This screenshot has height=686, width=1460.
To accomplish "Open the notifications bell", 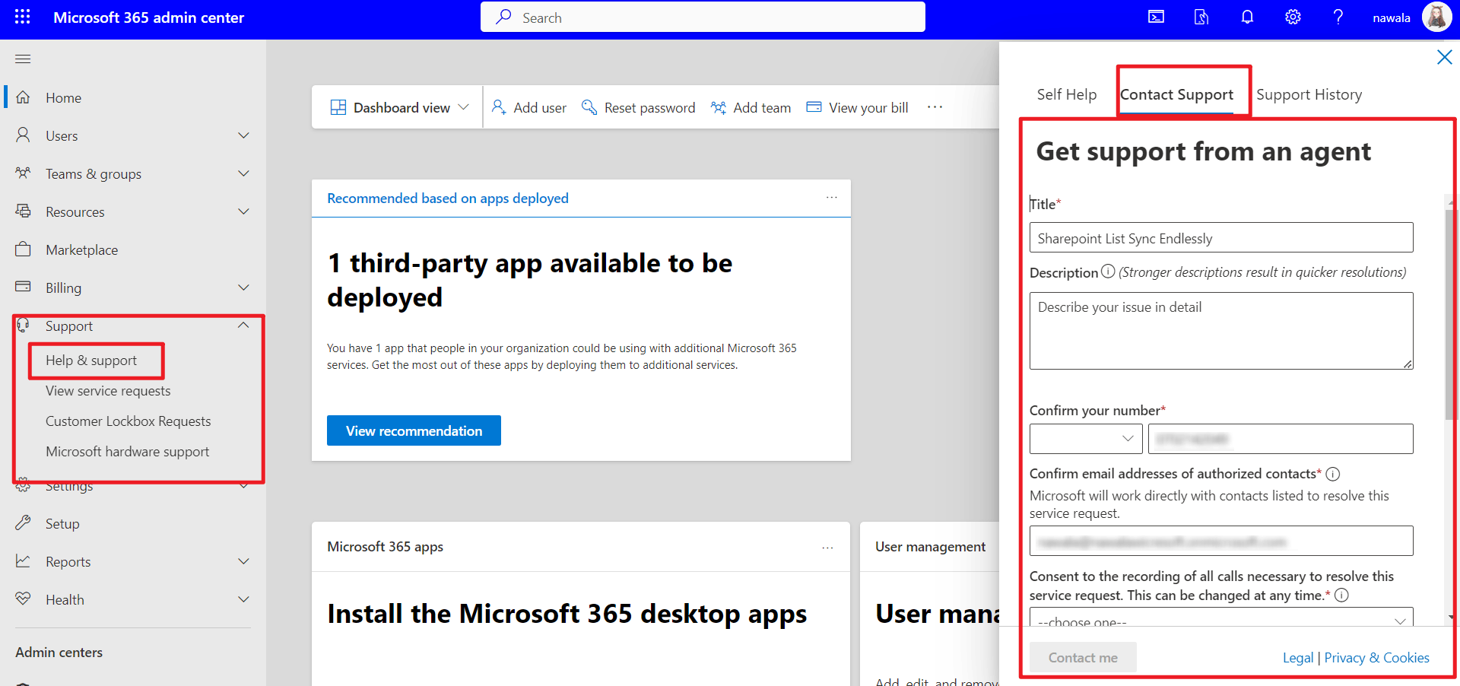I will [1247, 17].
